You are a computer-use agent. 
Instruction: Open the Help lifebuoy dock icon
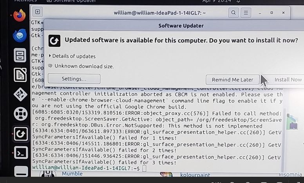(20, 114)
